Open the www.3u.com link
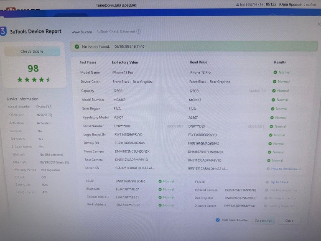321x241 pixels. pos(82,32)
